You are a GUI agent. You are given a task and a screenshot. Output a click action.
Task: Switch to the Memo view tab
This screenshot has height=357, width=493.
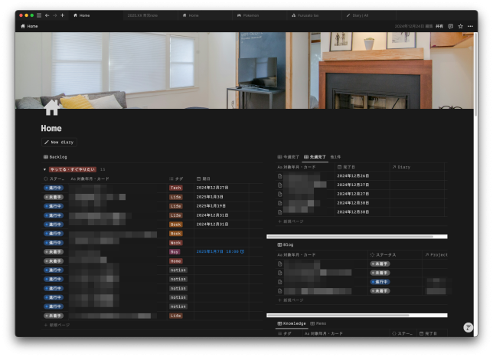[318, 323]
